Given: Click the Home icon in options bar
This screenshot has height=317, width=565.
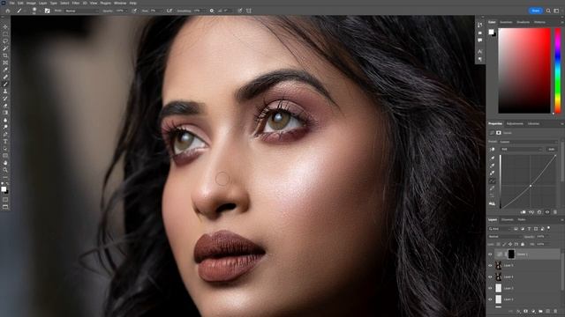Looking at the screenshot, I should pyautogui.click(x=8, y=11).
